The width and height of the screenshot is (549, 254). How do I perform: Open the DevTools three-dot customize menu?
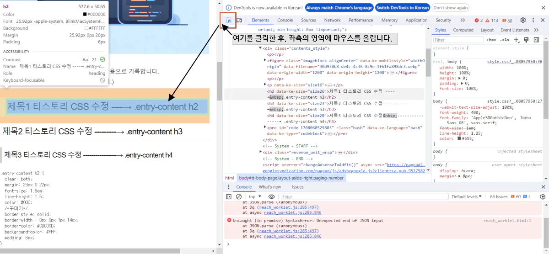click(533, 20)
